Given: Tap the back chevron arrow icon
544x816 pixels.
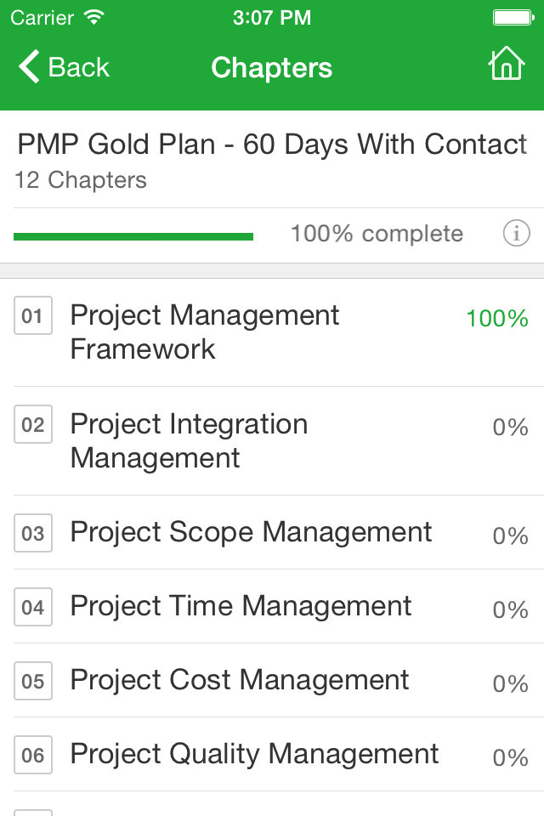Looking at the screenshot, I should click(28, 66).
